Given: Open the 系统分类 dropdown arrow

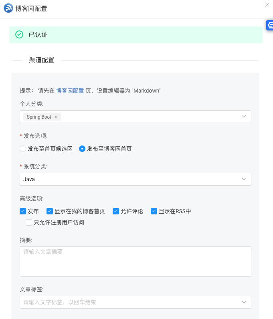Looking at the screenshot, I should point(244,179).
